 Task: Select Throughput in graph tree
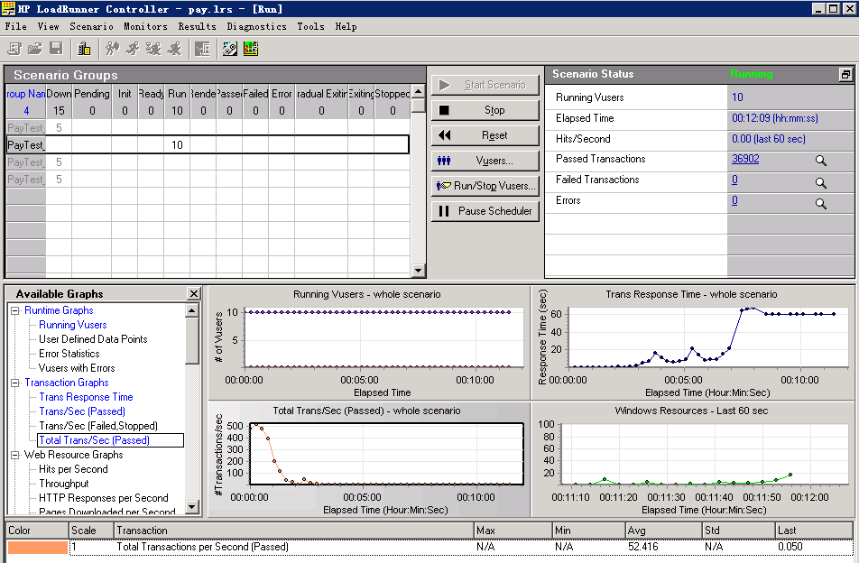[63, 484]
